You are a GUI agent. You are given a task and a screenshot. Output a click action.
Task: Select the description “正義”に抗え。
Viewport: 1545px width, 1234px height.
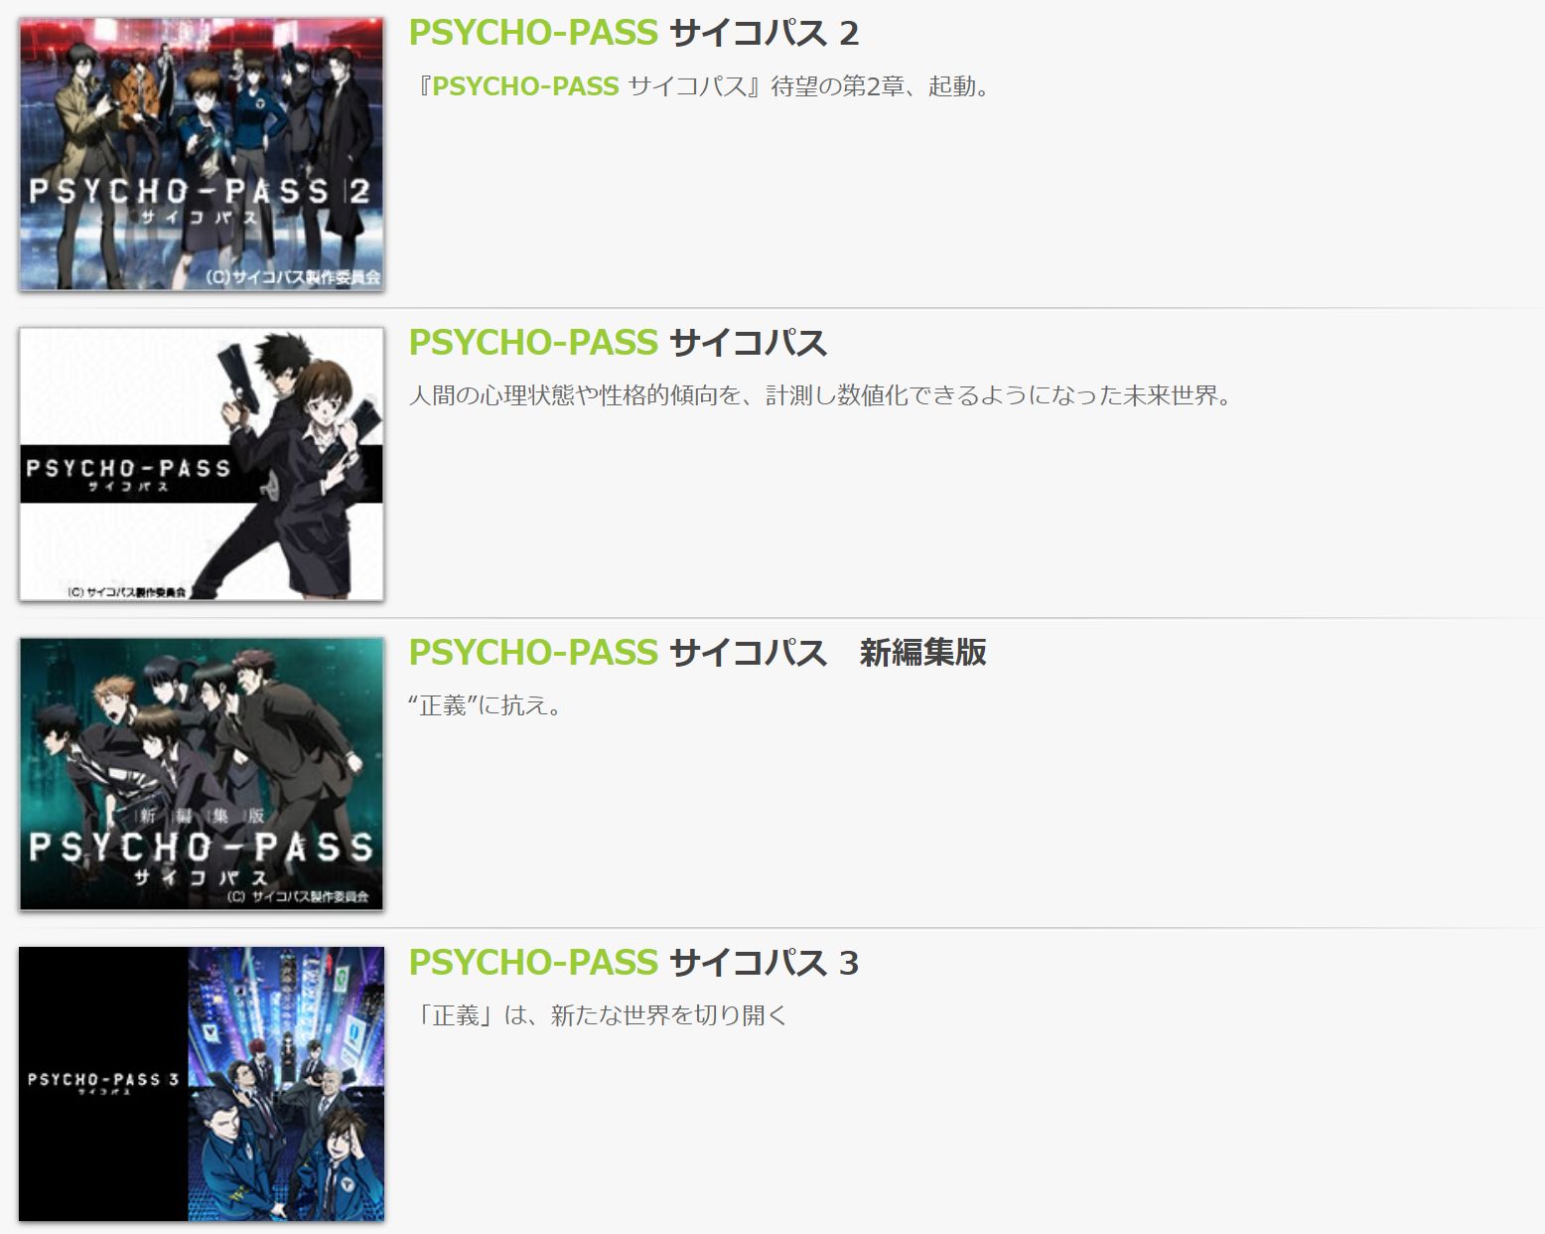(487, 706)
